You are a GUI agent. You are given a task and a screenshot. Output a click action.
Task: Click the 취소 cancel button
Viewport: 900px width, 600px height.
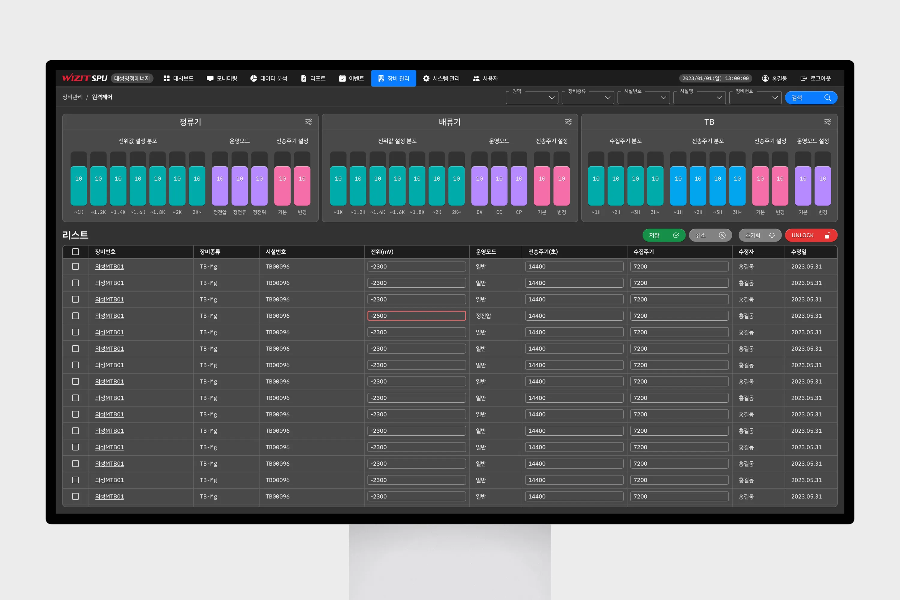tap(710, 235)
